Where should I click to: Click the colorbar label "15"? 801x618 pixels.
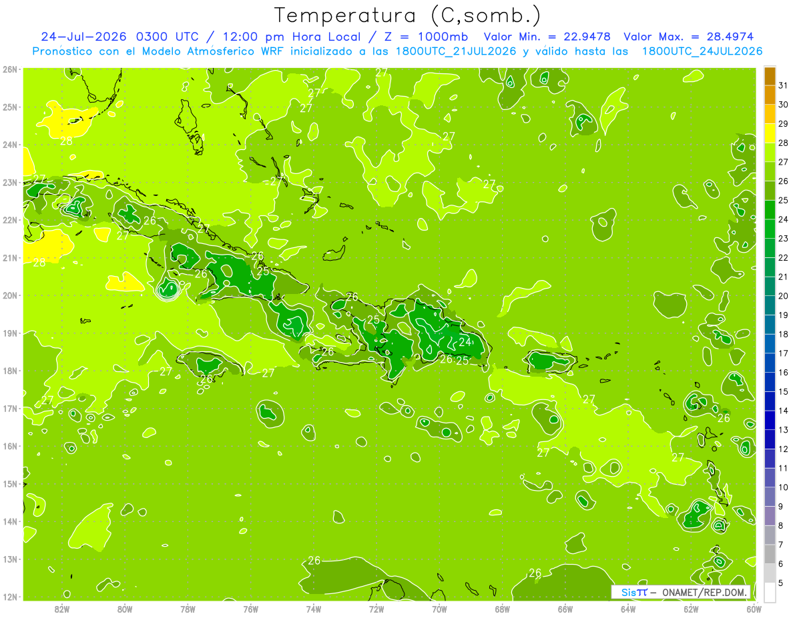783,391
